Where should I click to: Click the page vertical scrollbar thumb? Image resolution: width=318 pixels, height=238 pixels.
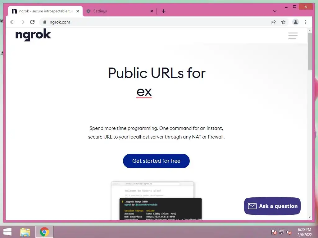coord(310,52)
